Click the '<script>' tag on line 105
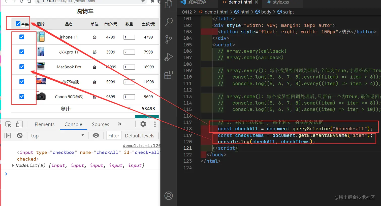The image size is (381, 206). pyautogui.click(x=224, y=45)
